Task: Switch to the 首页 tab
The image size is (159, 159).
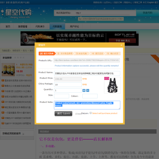Action: tap(8, 26)
